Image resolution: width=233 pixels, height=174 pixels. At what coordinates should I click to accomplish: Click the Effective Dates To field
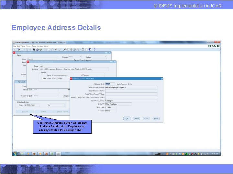pos(57,105)
